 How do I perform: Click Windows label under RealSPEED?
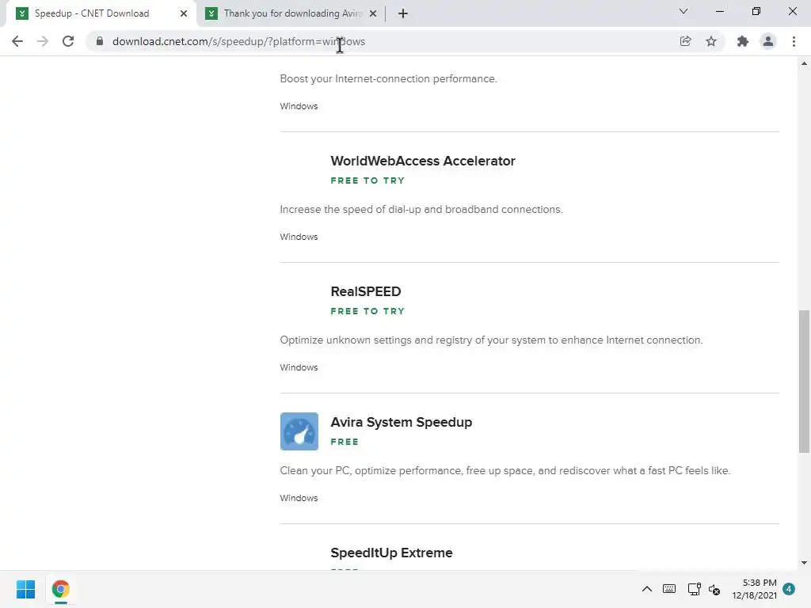point(299,367)
